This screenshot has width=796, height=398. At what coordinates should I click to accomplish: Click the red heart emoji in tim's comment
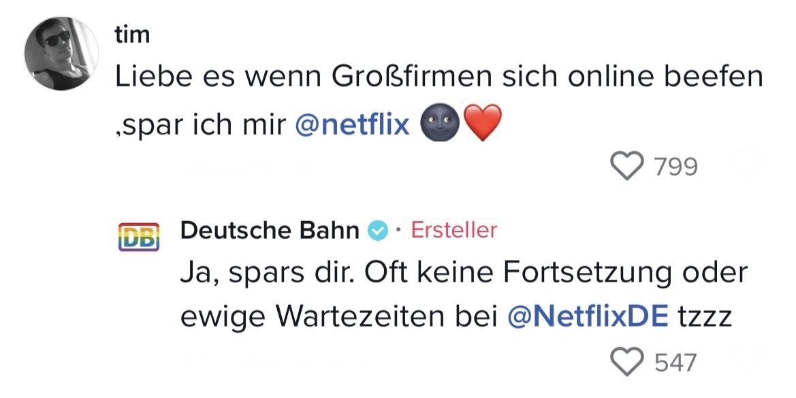click(483, 125)
